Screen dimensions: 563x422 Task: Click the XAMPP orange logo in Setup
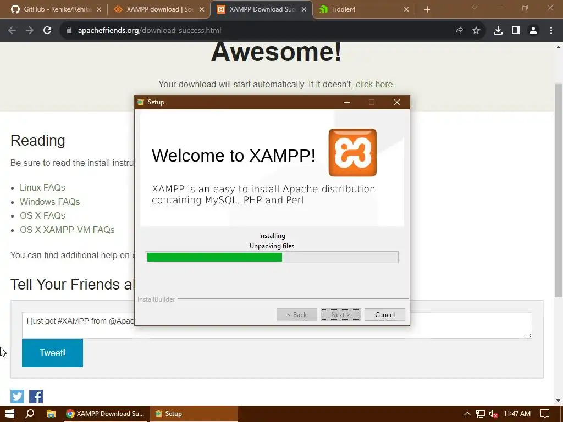click(x=352, y=153)
